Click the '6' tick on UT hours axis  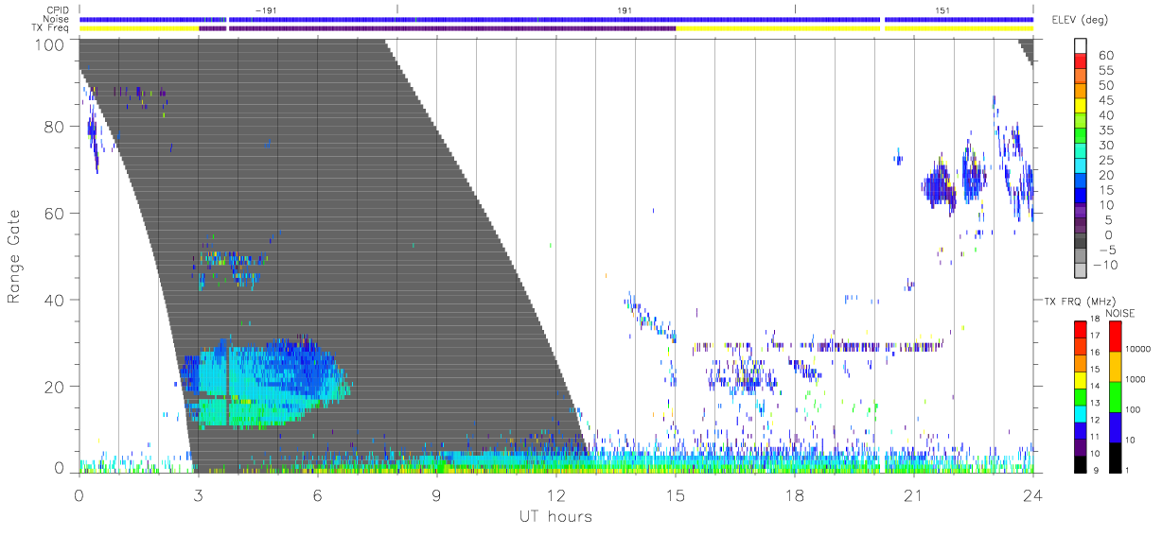[317, 495]
